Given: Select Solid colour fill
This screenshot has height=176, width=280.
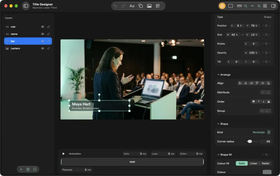Looking at the screenshot, I should pos(242,163).
